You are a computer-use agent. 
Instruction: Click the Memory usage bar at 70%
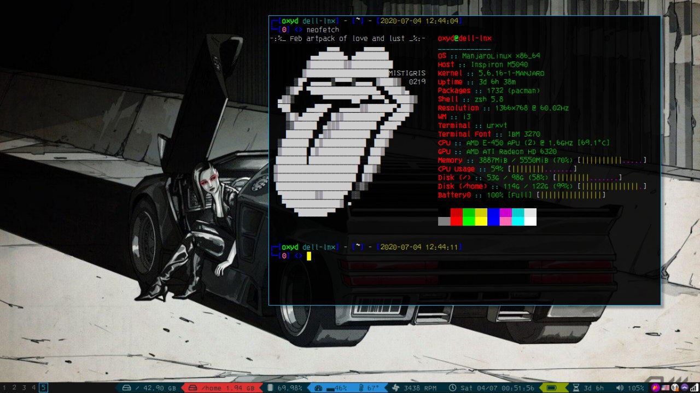pos(612,161)
